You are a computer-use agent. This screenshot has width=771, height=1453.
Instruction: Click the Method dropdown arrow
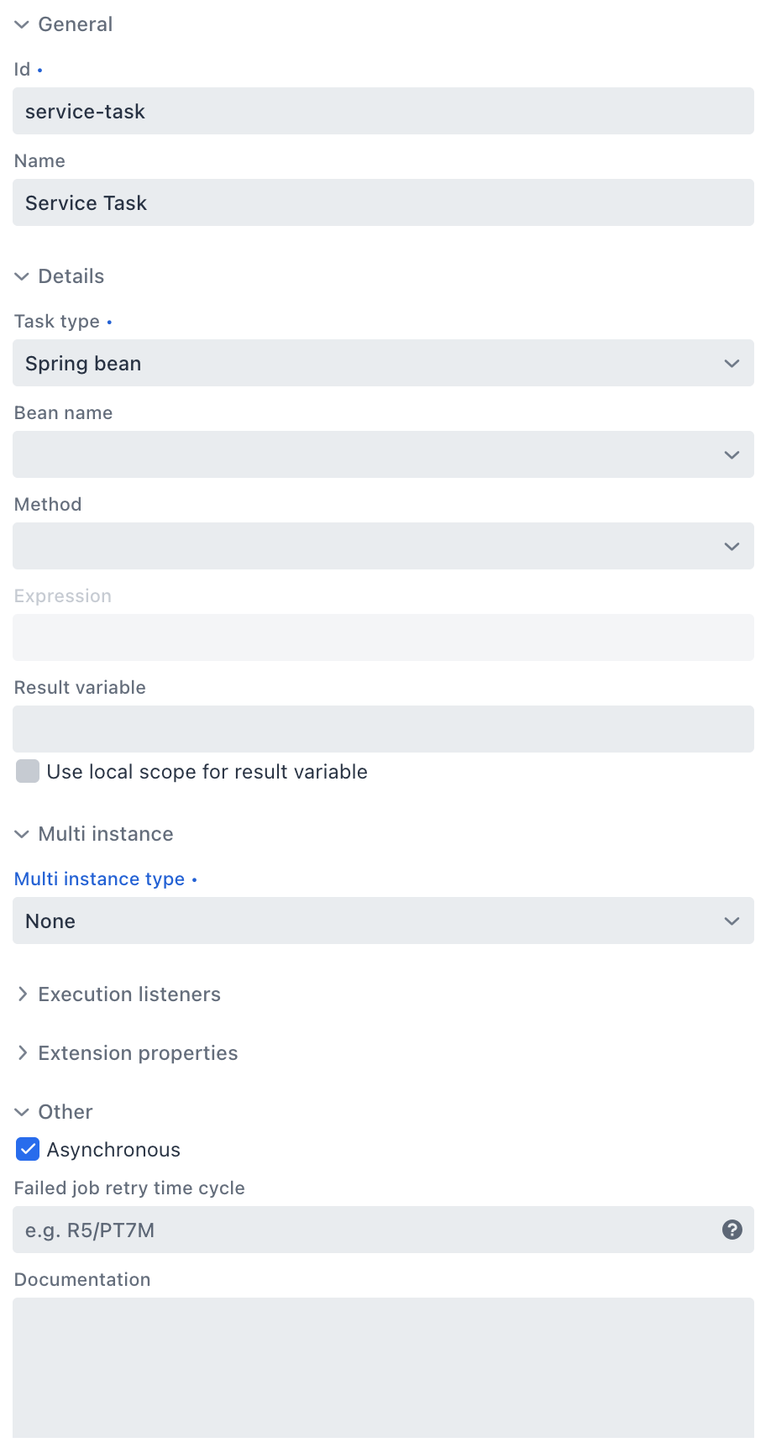(730, 546)
